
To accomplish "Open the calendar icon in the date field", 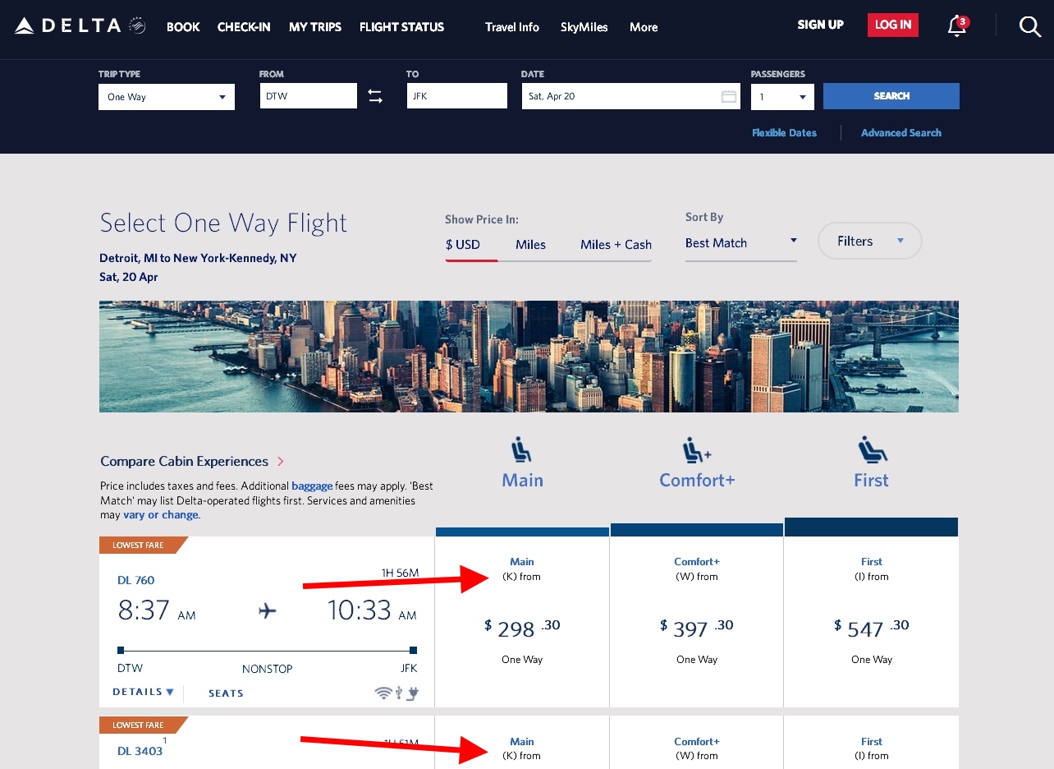I will [729, 96].
